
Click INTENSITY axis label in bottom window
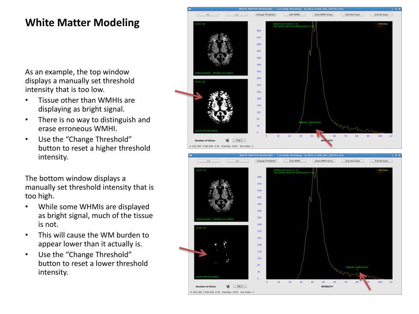click(327, 287)
